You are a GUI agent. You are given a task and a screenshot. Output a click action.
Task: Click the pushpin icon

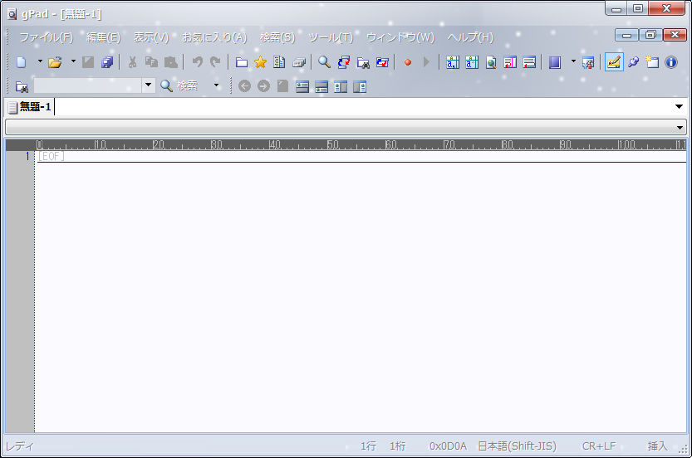coord(633,62)
